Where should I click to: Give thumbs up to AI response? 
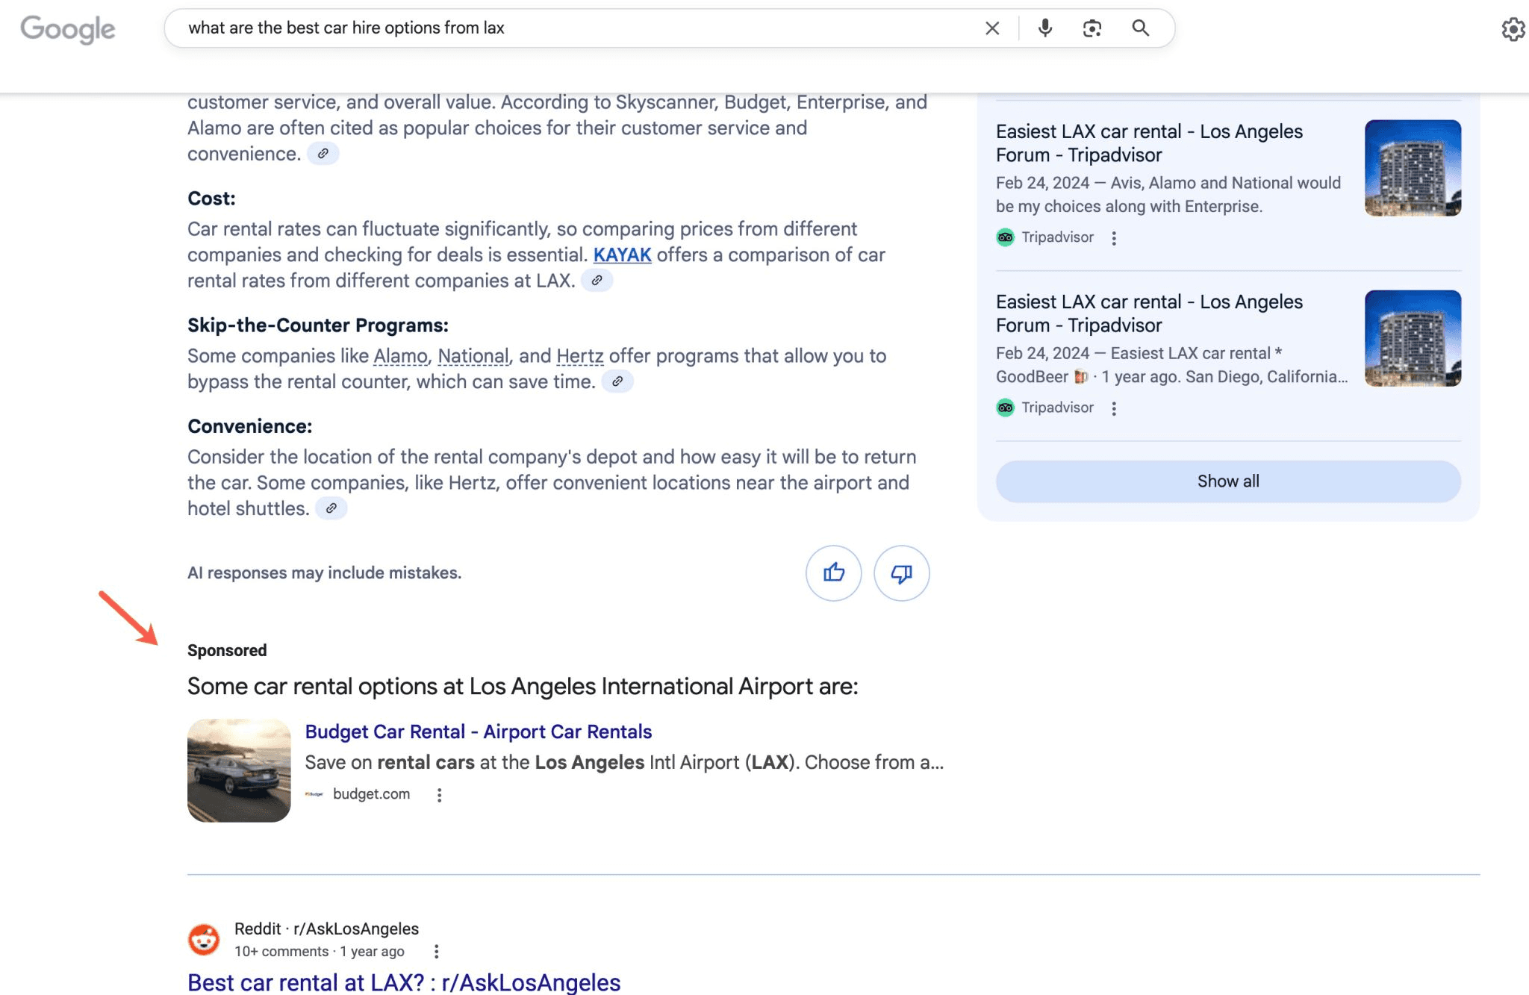pos(834,573)
